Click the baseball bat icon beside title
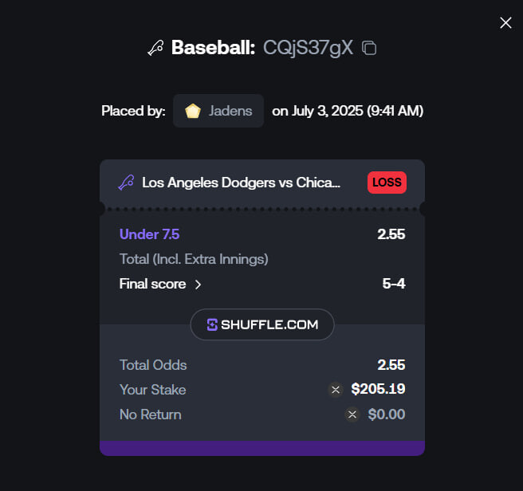The image size is (523, 491). point(155,48)
